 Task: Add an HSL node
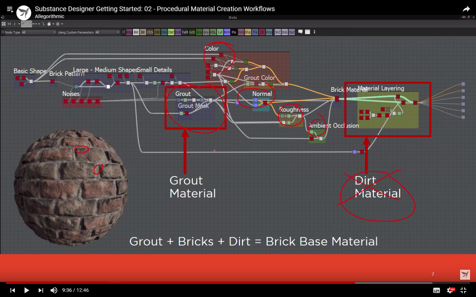[213, 32]
